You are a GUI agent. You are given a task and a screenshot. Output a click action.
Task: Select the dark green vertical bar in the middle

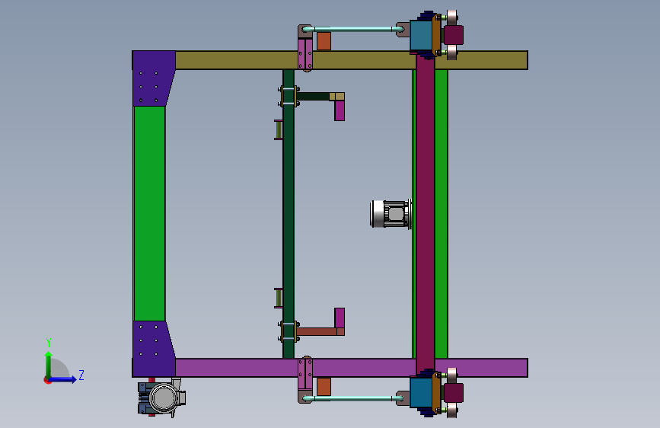(x=289, y=213)
